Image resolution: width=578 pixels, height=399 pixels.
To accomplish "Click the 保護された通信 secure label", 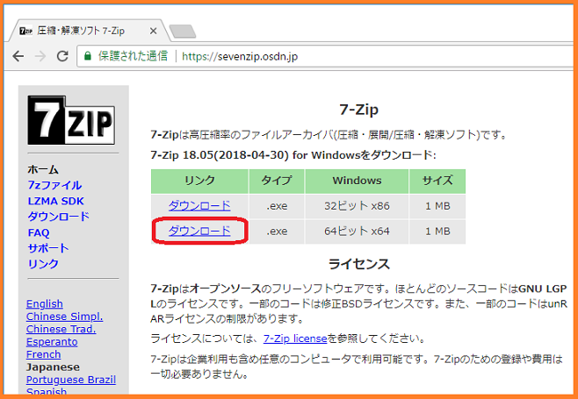I will (133, 56).
